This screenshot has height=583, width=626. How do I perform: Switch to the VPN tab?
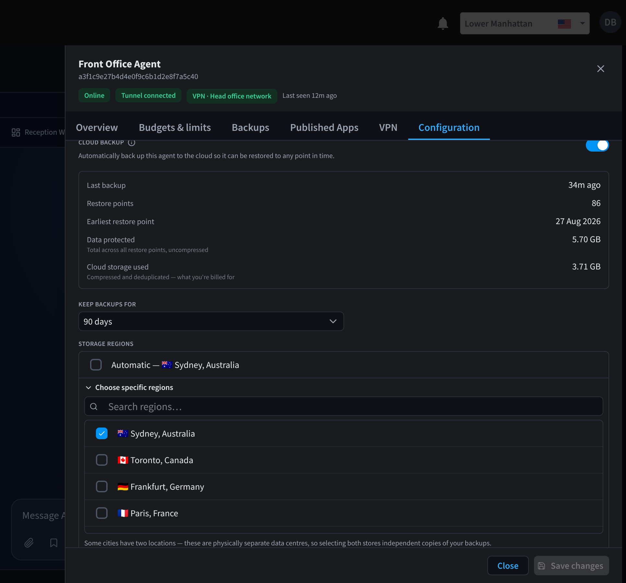tap(388, 128)
